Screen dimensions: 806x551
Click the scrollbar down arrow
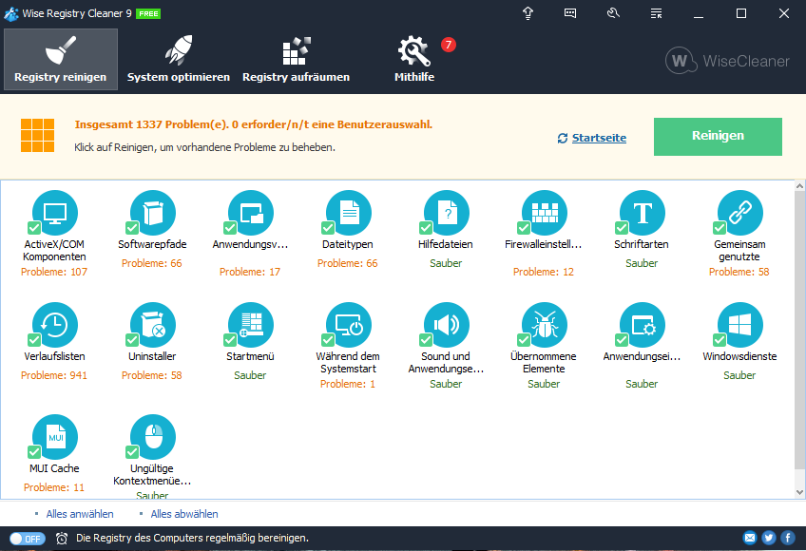800,492
